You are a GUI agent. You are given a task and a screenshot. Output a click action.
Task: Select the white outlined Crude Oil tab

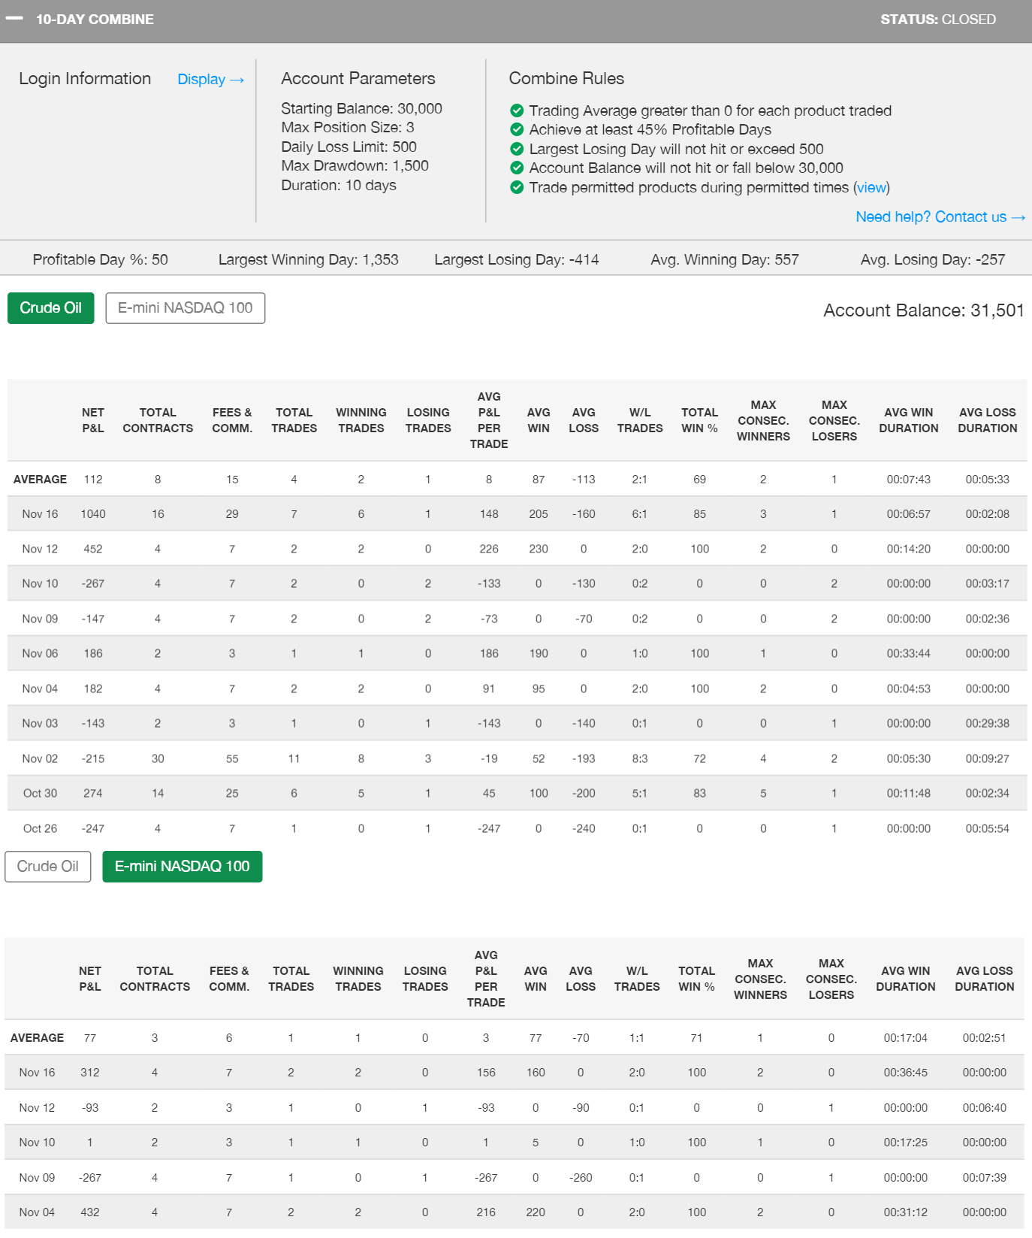click(x=48, y=867)
